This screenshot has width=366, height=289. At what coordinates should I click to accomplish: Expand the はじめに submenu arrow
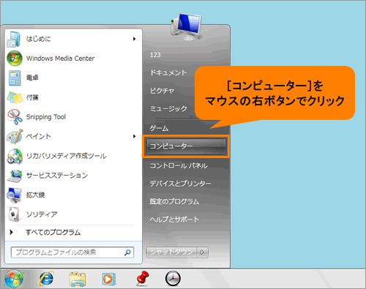pos(134,39)
